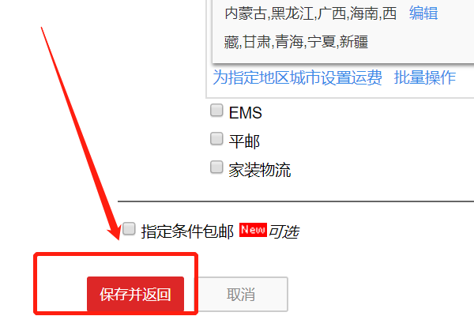Screen dimensions: 474x316
Task: Click the 保存并返回 red button
Action: click(135, 294)
